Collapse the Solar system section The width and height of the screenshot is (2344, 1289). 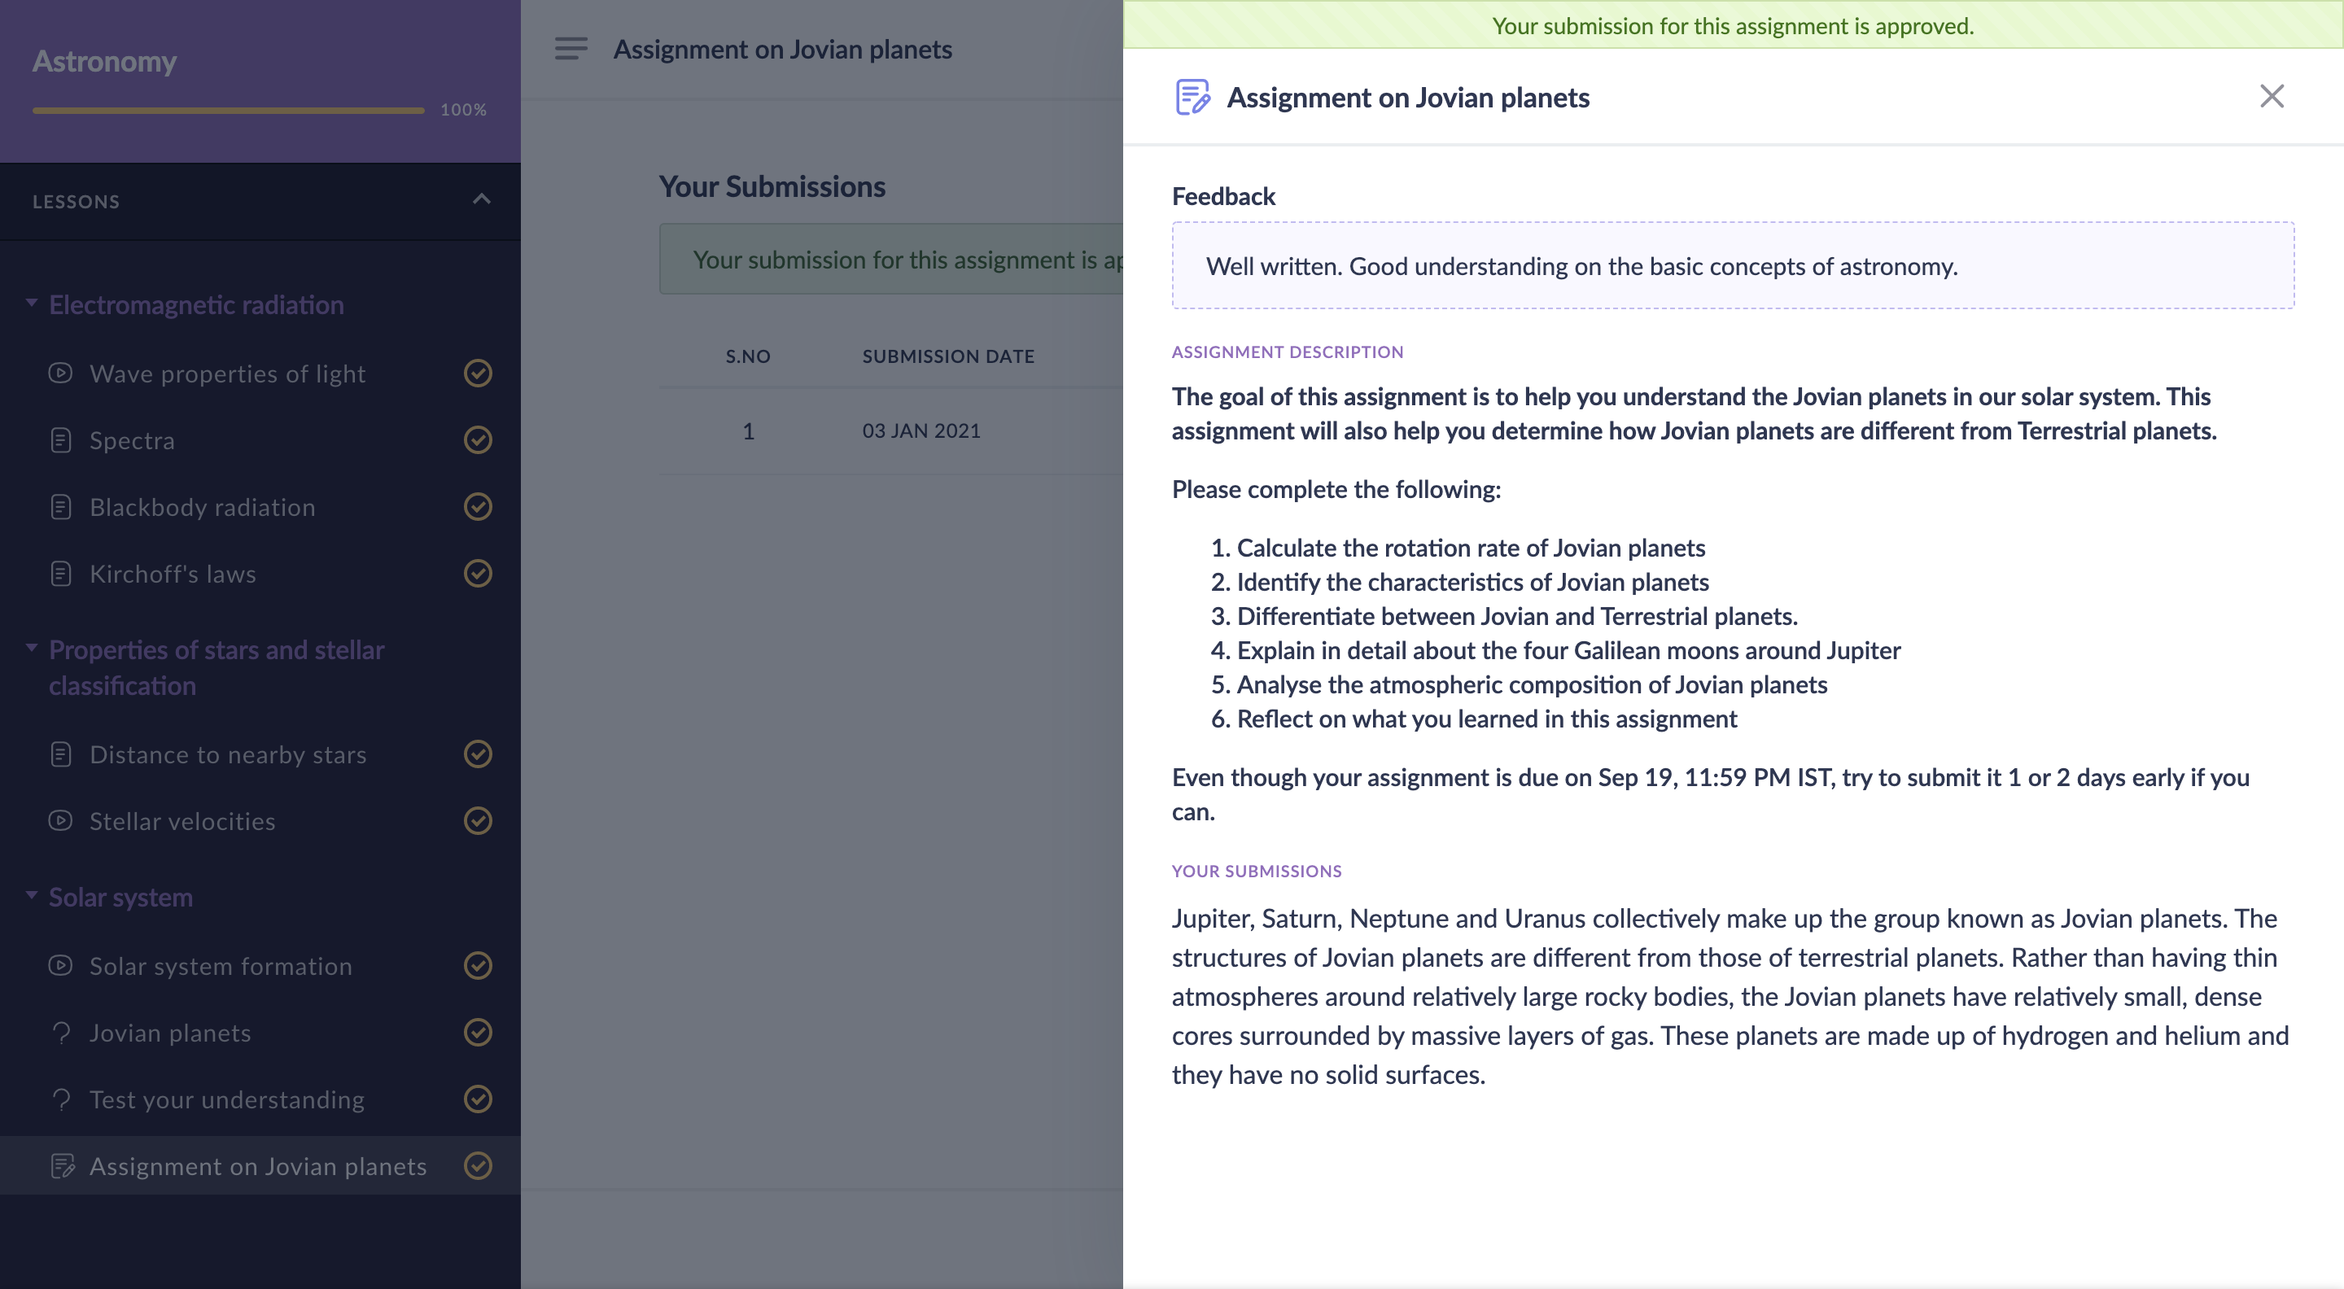coord(32,896)
